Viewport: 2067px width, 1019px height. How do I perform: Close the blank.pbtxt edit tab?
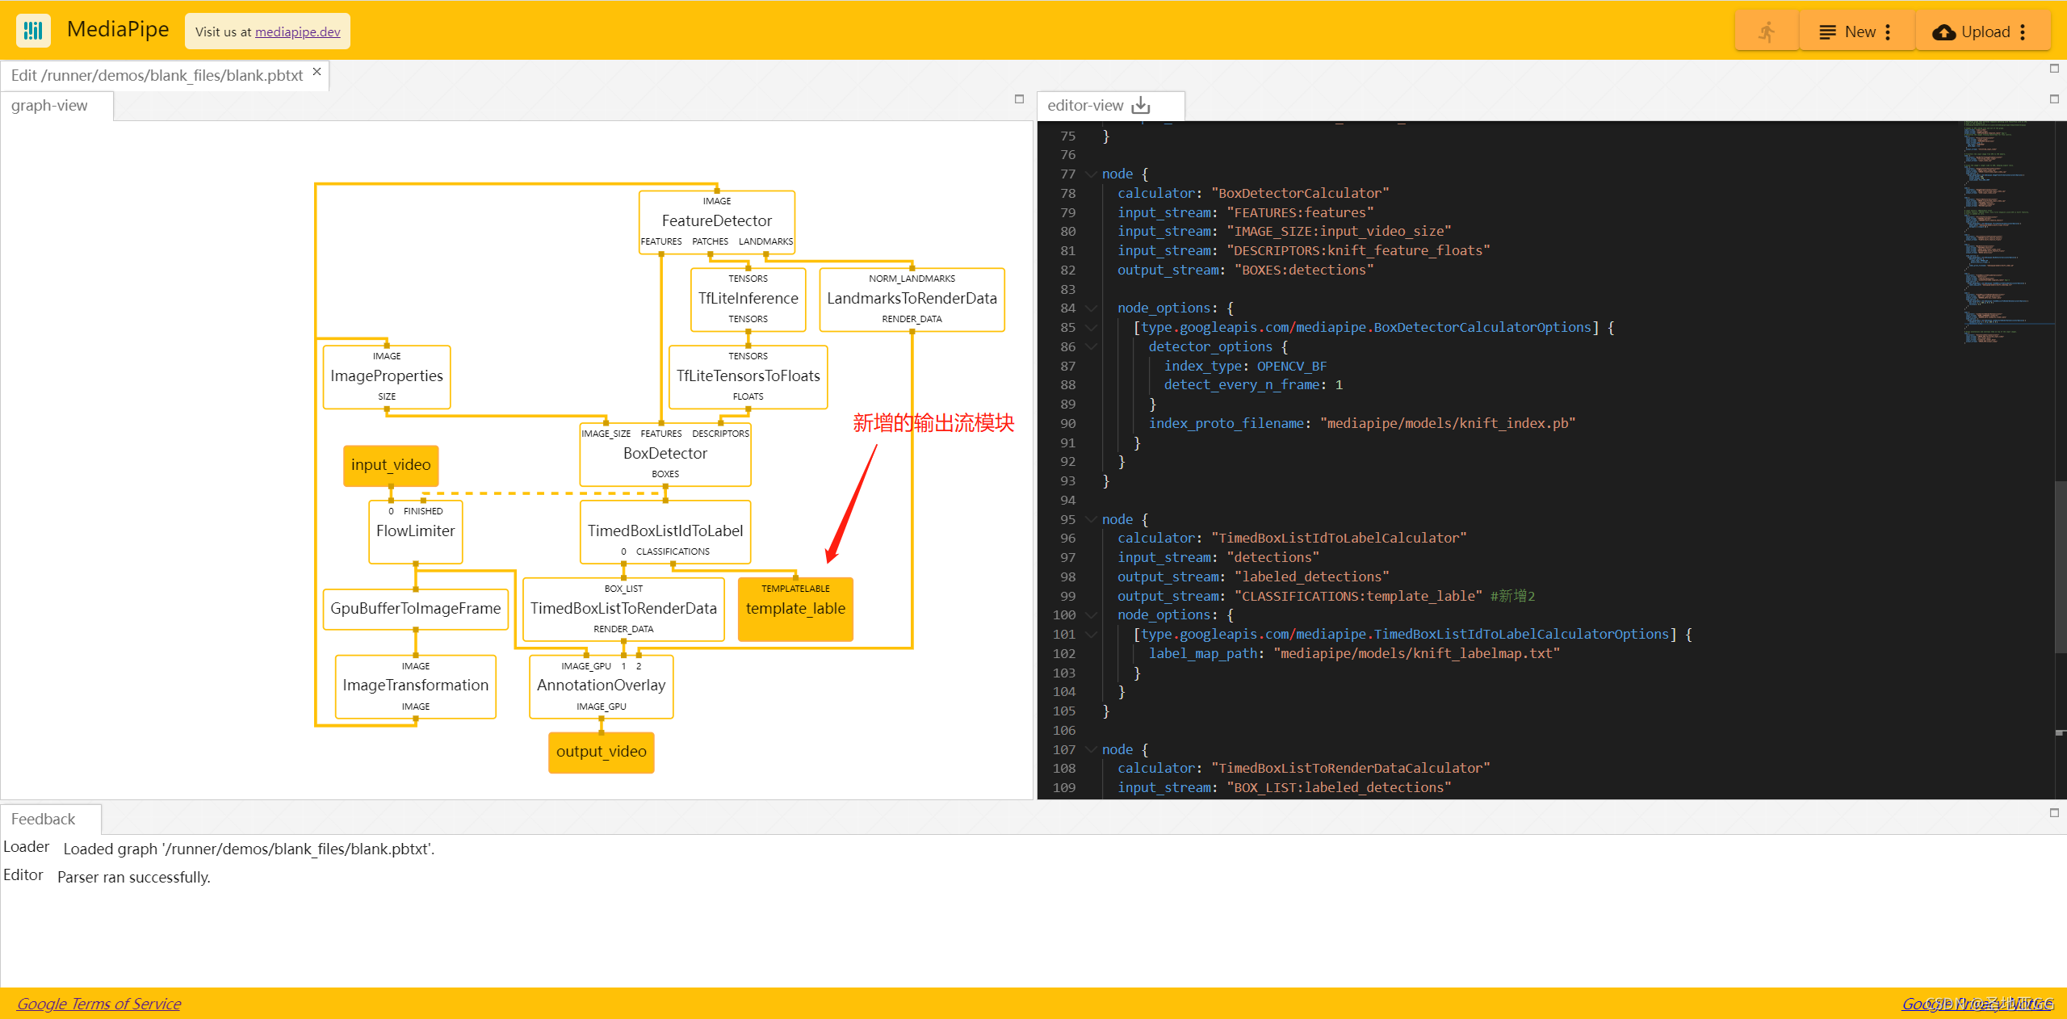pos(317,72)
